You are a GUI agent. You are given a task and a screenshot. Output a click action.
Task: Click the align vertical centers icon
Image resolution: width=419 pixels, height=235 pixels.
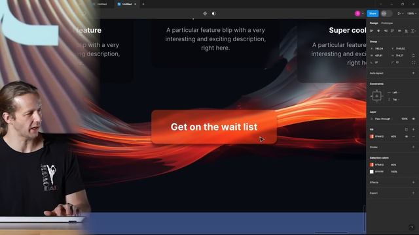coord(399,31)
